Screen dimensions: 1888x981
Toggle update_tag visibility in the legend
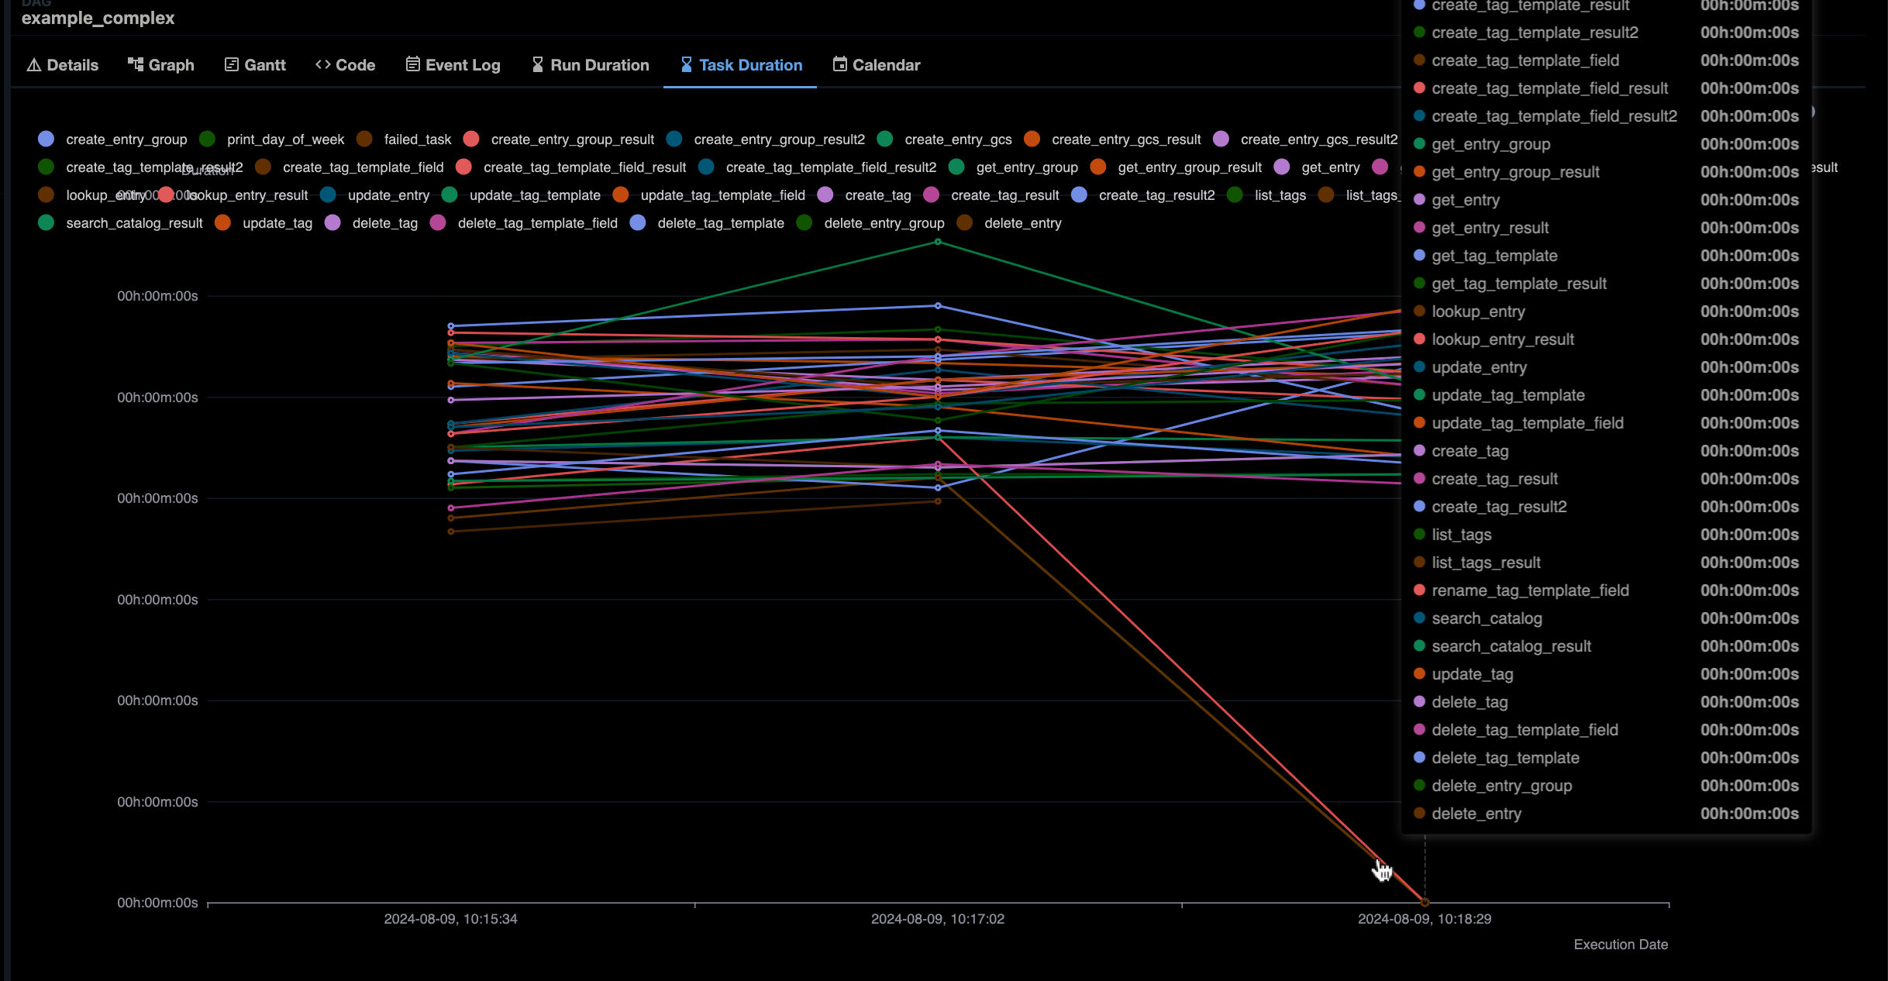click(277, 223)
